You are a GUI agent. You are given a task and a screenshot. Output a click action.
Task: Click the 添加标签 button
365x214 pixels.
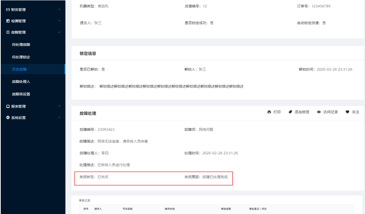[299, 112]
